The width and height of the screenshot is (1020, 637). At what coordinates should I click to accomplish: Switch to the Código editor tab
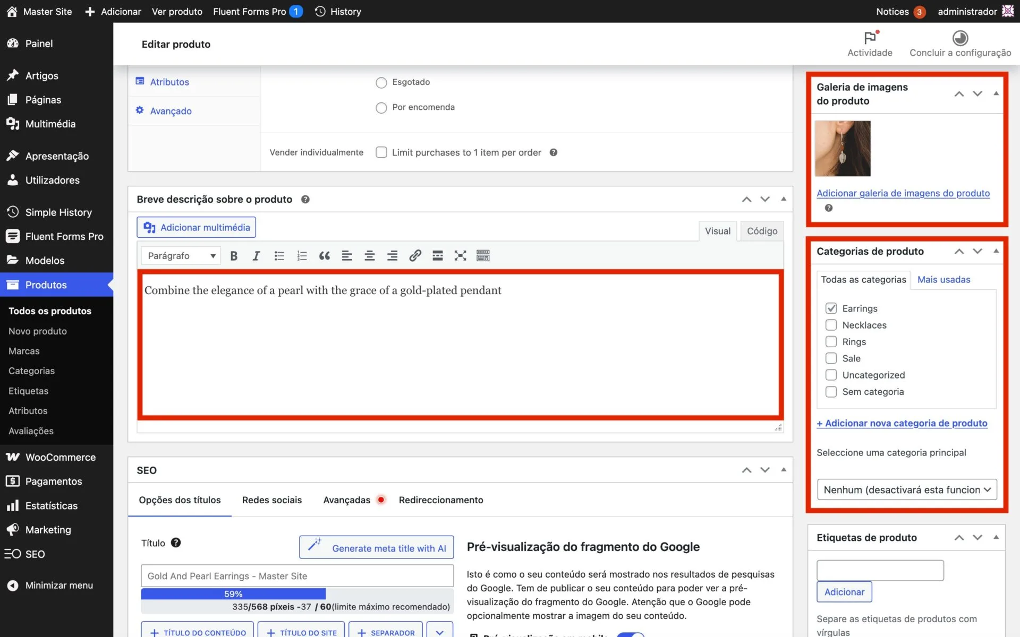click(x=762, y=231)
